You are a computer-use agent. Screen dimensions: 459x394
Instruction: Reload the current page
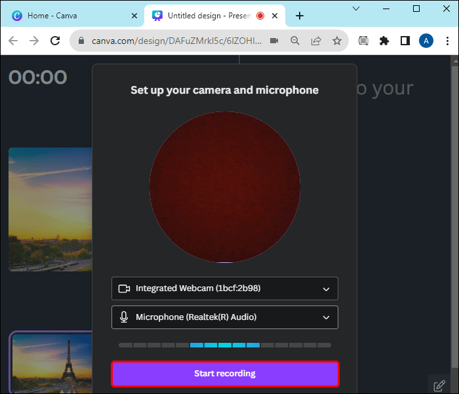tap(55, 41)
